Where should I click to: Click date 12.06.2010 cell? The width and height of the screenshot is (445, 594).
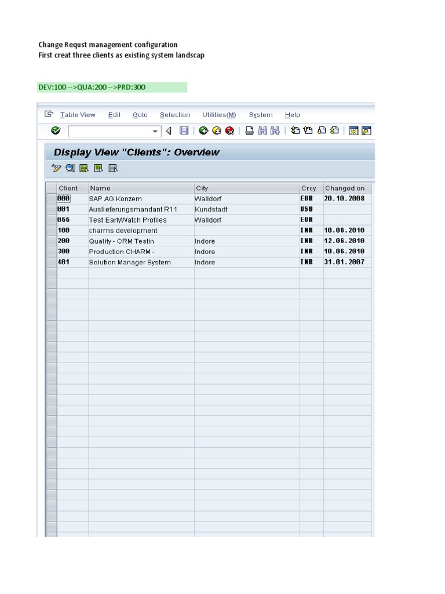pyautogui.click(x=348, y=241)
